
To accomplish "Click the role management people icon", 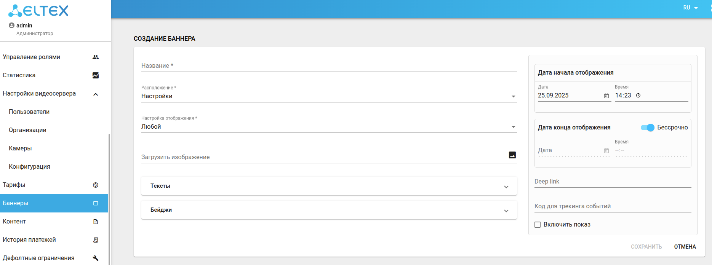I will (96, 57).
